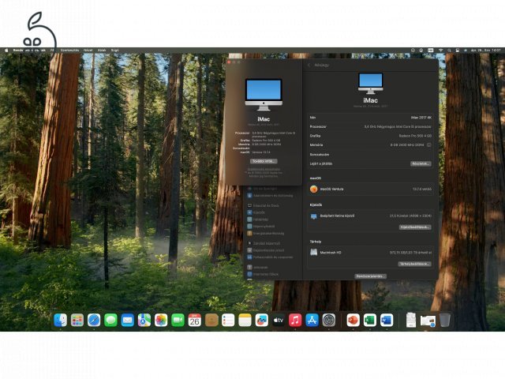This screenshot has width=505, height=379.
Task: Click the Beépített Retina kijelző row
Action: [x=370, y=216]
